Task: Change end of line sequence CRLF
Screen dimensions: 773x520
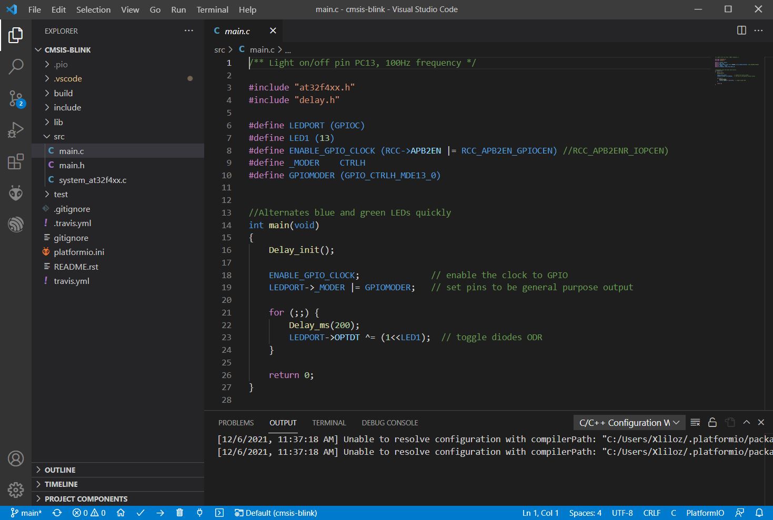Action: click(x=651, y=513)
